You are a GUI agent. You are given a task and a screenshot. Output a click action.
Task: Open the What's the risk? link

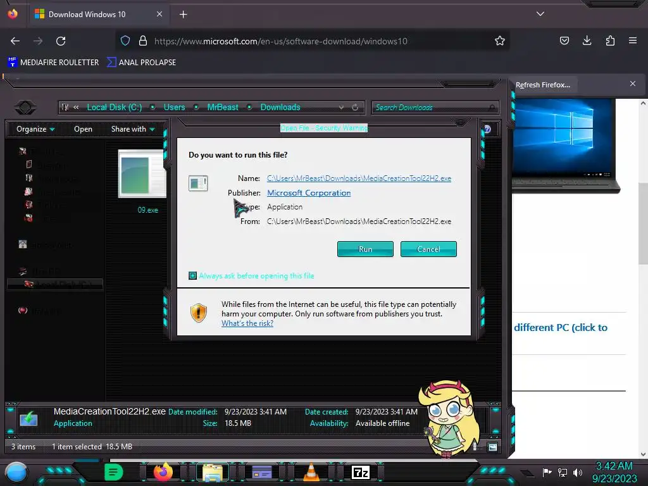(247, 323)
